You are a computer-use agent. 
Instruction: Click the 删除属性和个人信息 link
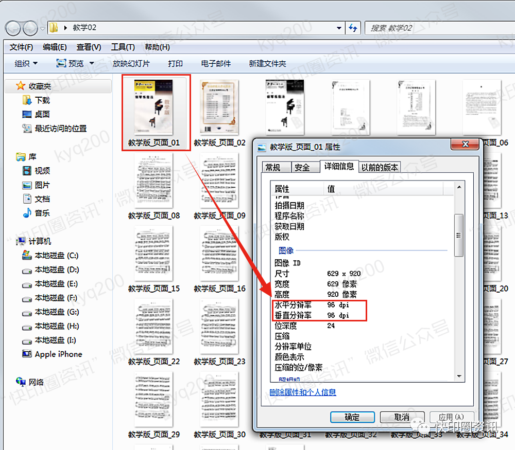click(302, 392)
